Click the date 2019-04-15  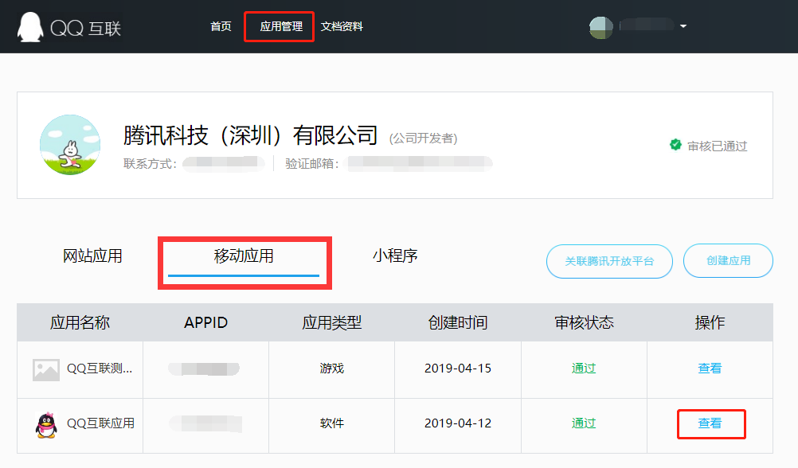(x=458, y=369)
